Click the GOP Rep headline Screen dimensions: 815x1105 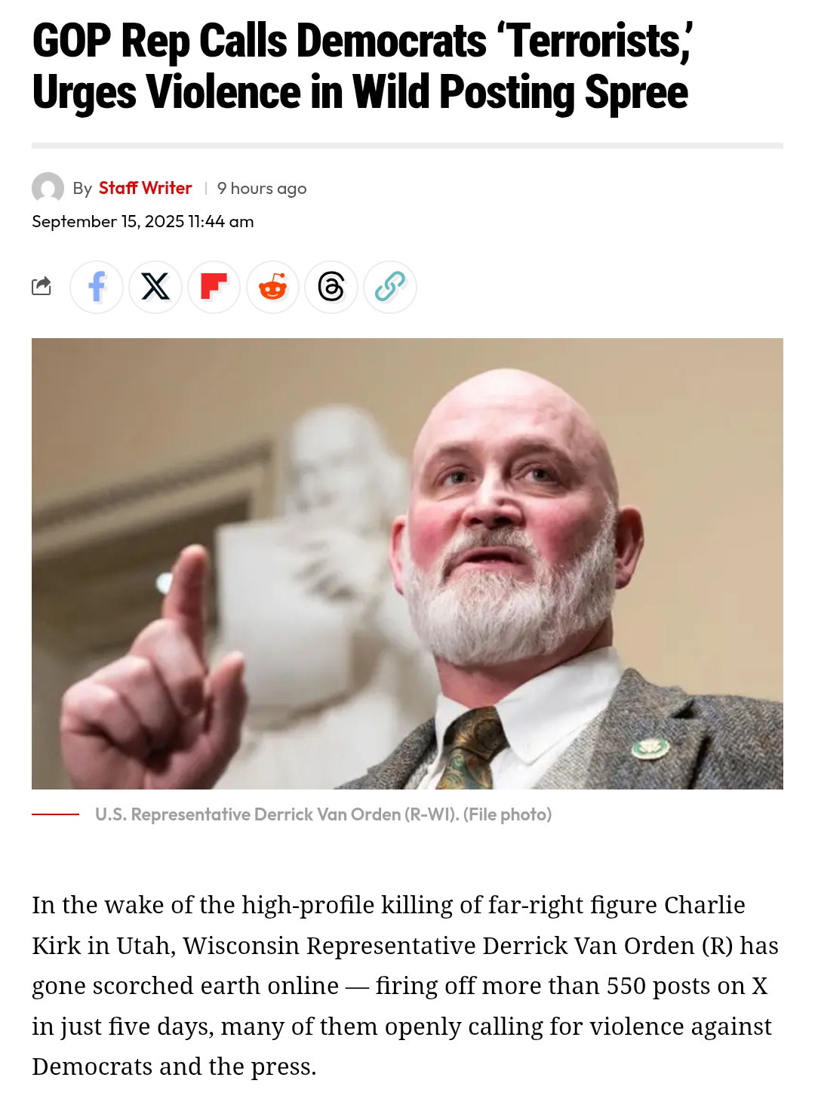tap(362, 66)
